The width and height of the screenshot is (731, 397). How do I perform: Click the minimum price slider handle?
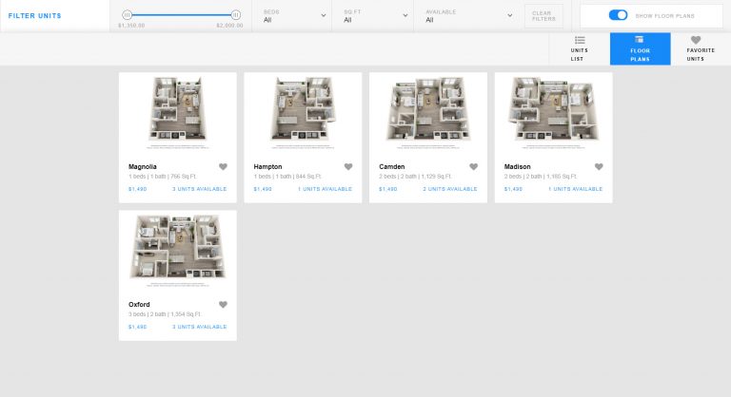(x=127, y=15)
